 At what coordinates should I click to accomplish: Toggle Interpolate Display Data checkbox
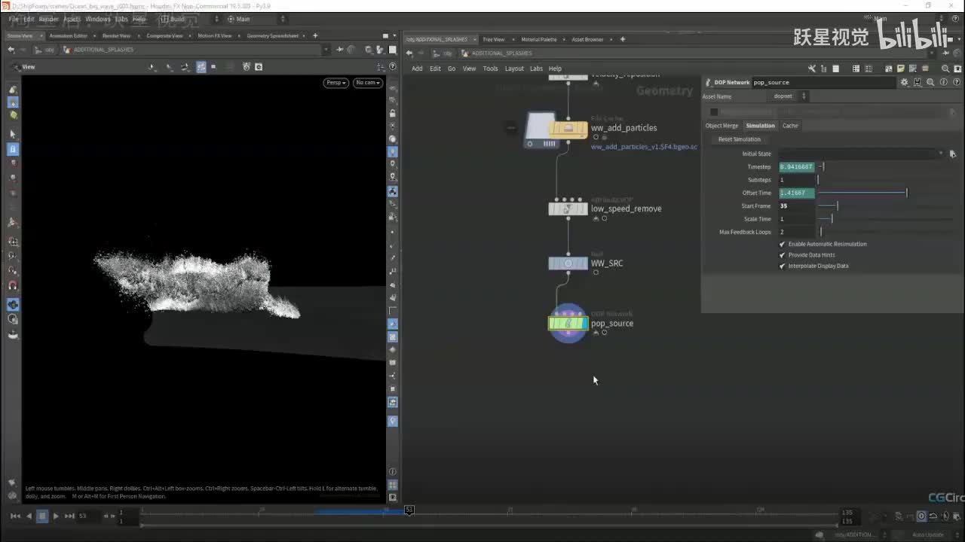click(782, 266)
